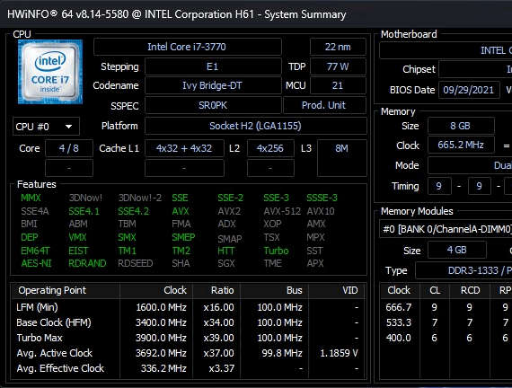Image resolution: width=512 pixels, height=388 pixels.
Task: Open the memory module #0 BANK 0 dropdown
Action: click(x=446, y=229)
